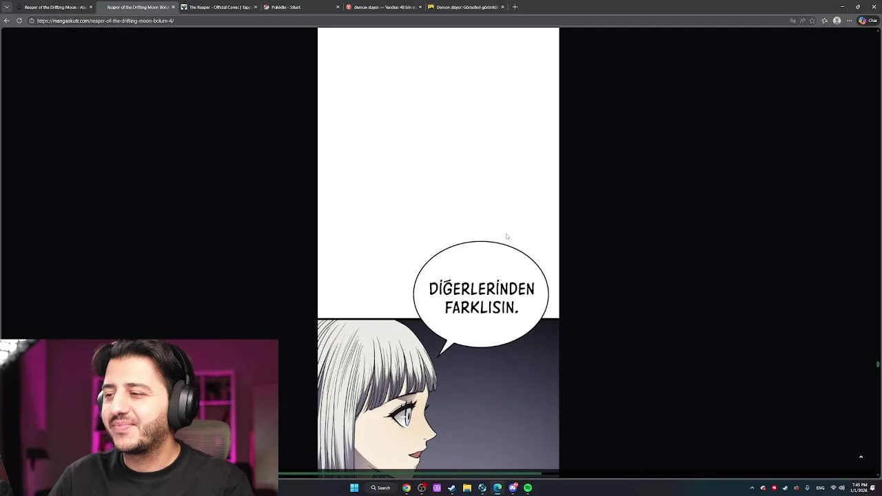Viewport: 882px width, 496px height.
Task: Add this page to favorites
Action: point(812,21)
